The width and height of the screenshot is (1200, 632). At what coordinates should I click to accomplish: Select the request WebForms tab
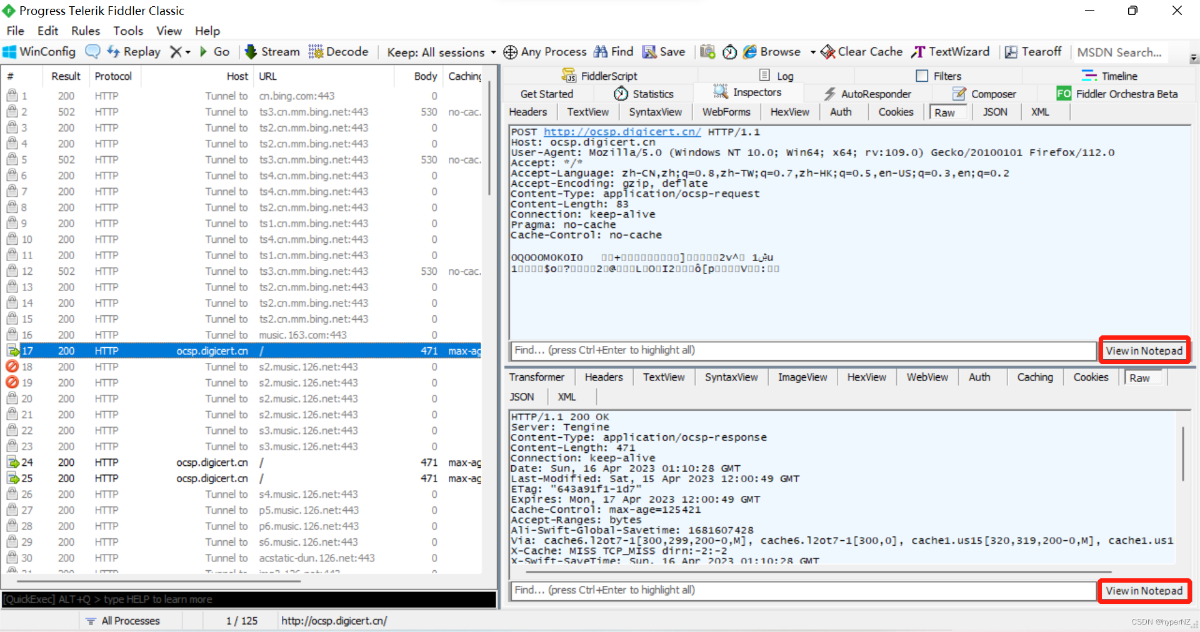(726, 112)
